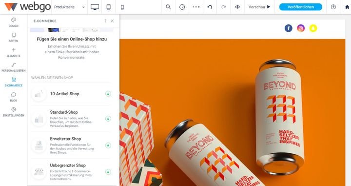Click the Instagram icon on the page

coord(301,28)
